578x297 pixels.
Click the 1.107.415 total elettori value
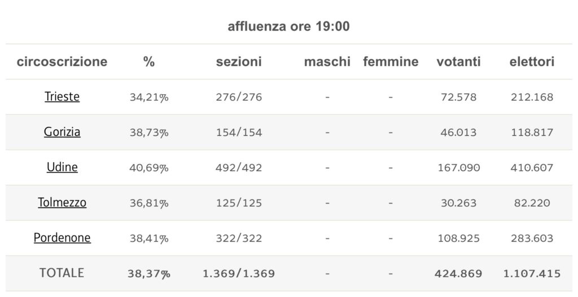pos(532,274)
